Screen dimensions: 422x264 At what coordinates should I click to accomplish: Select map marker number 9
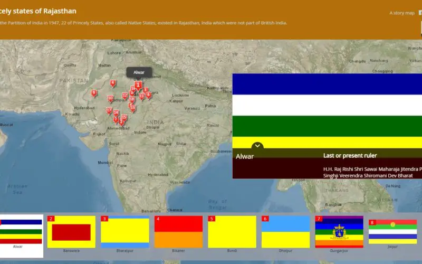[x=94, y=93]
